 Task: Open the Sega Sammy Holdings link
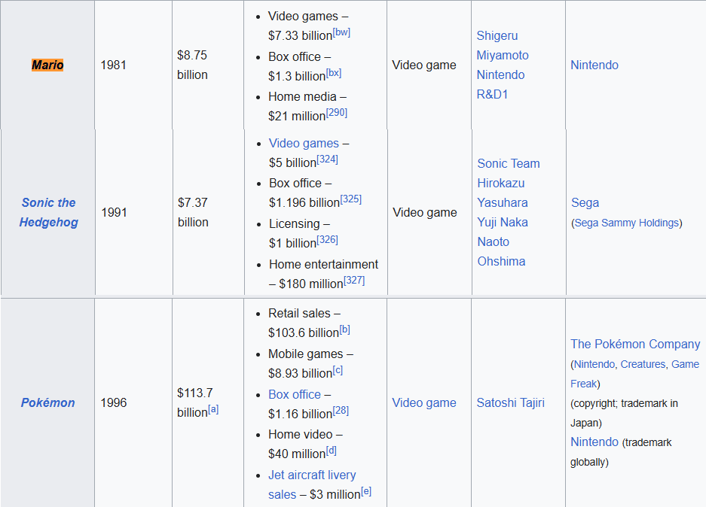(627, 223)
